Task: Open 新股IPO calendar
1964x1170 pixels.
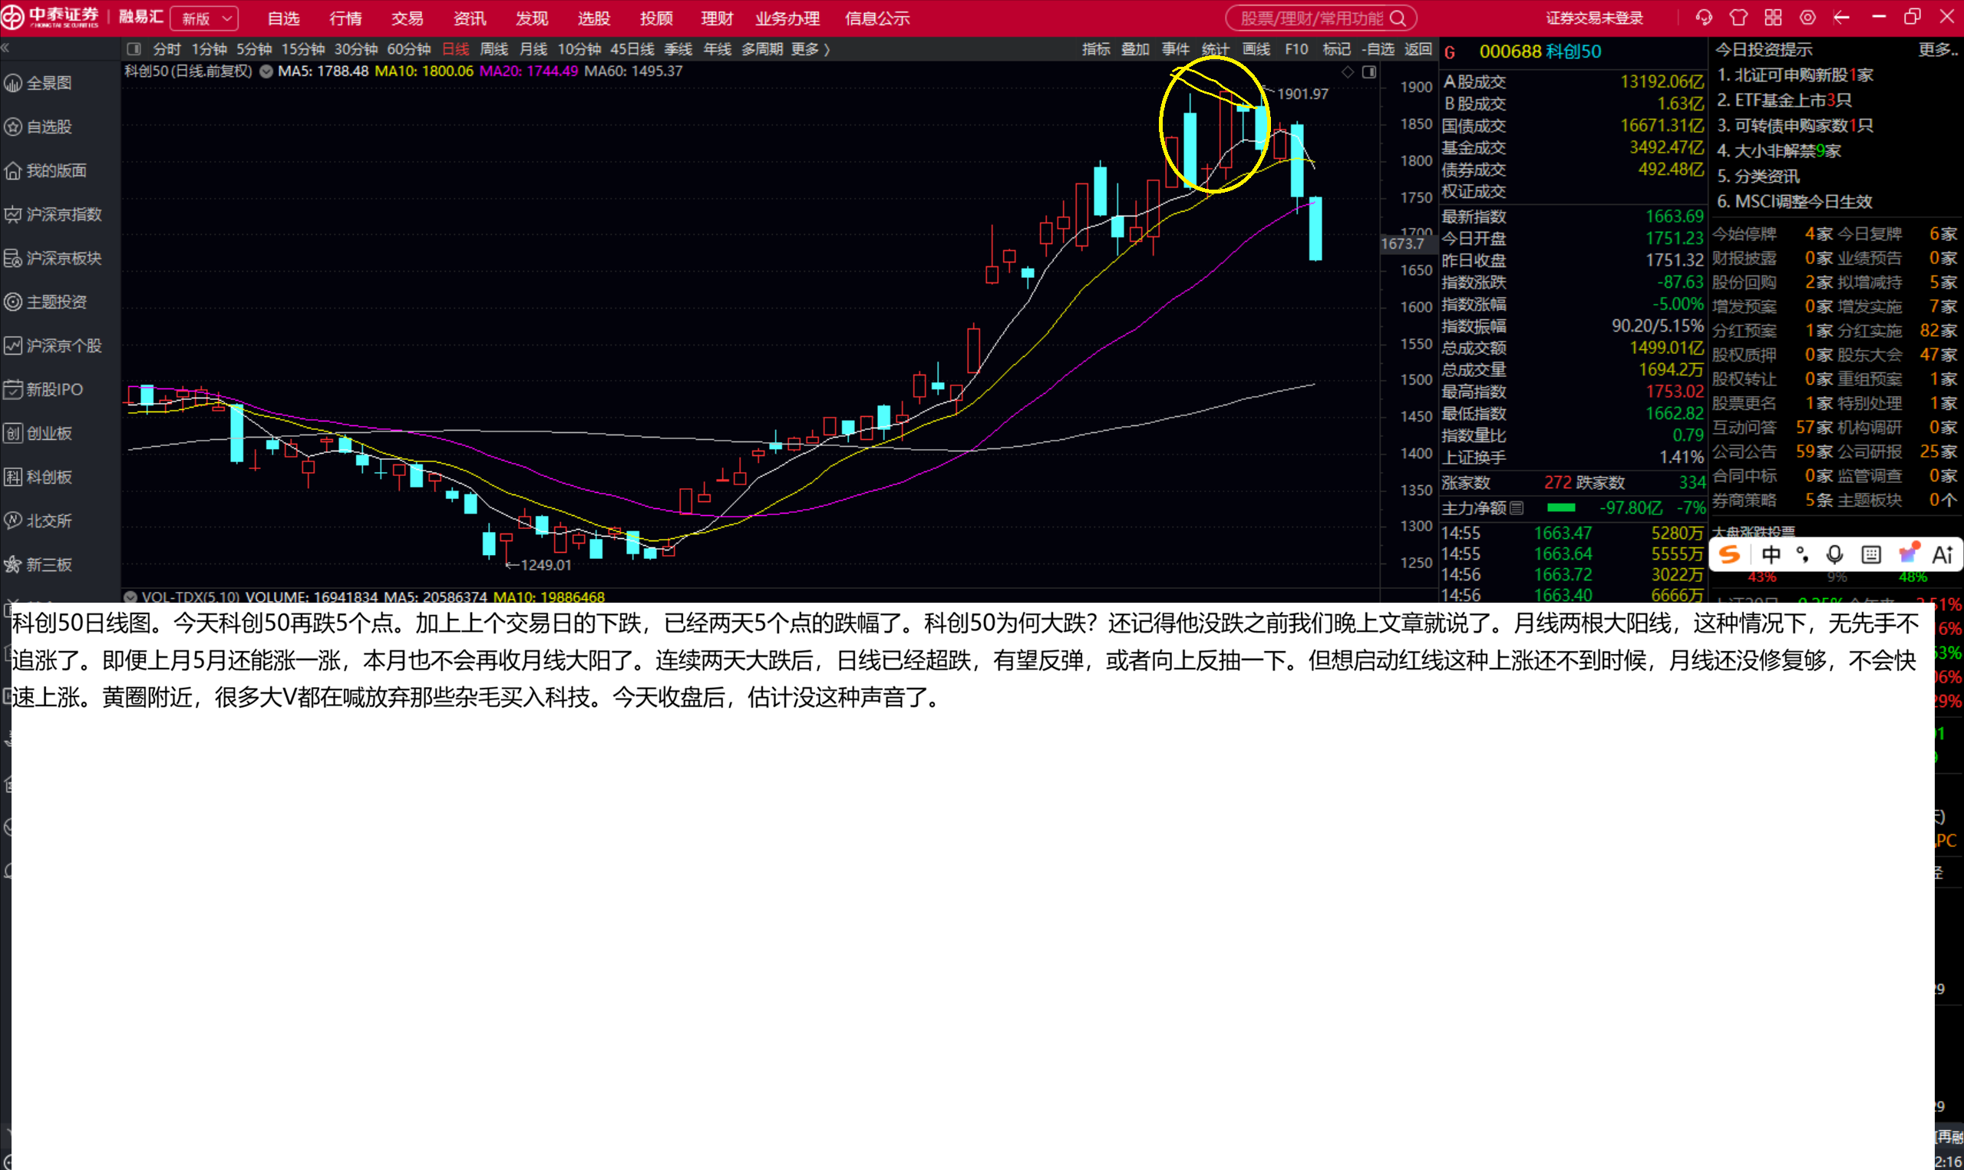Action: 45,389
